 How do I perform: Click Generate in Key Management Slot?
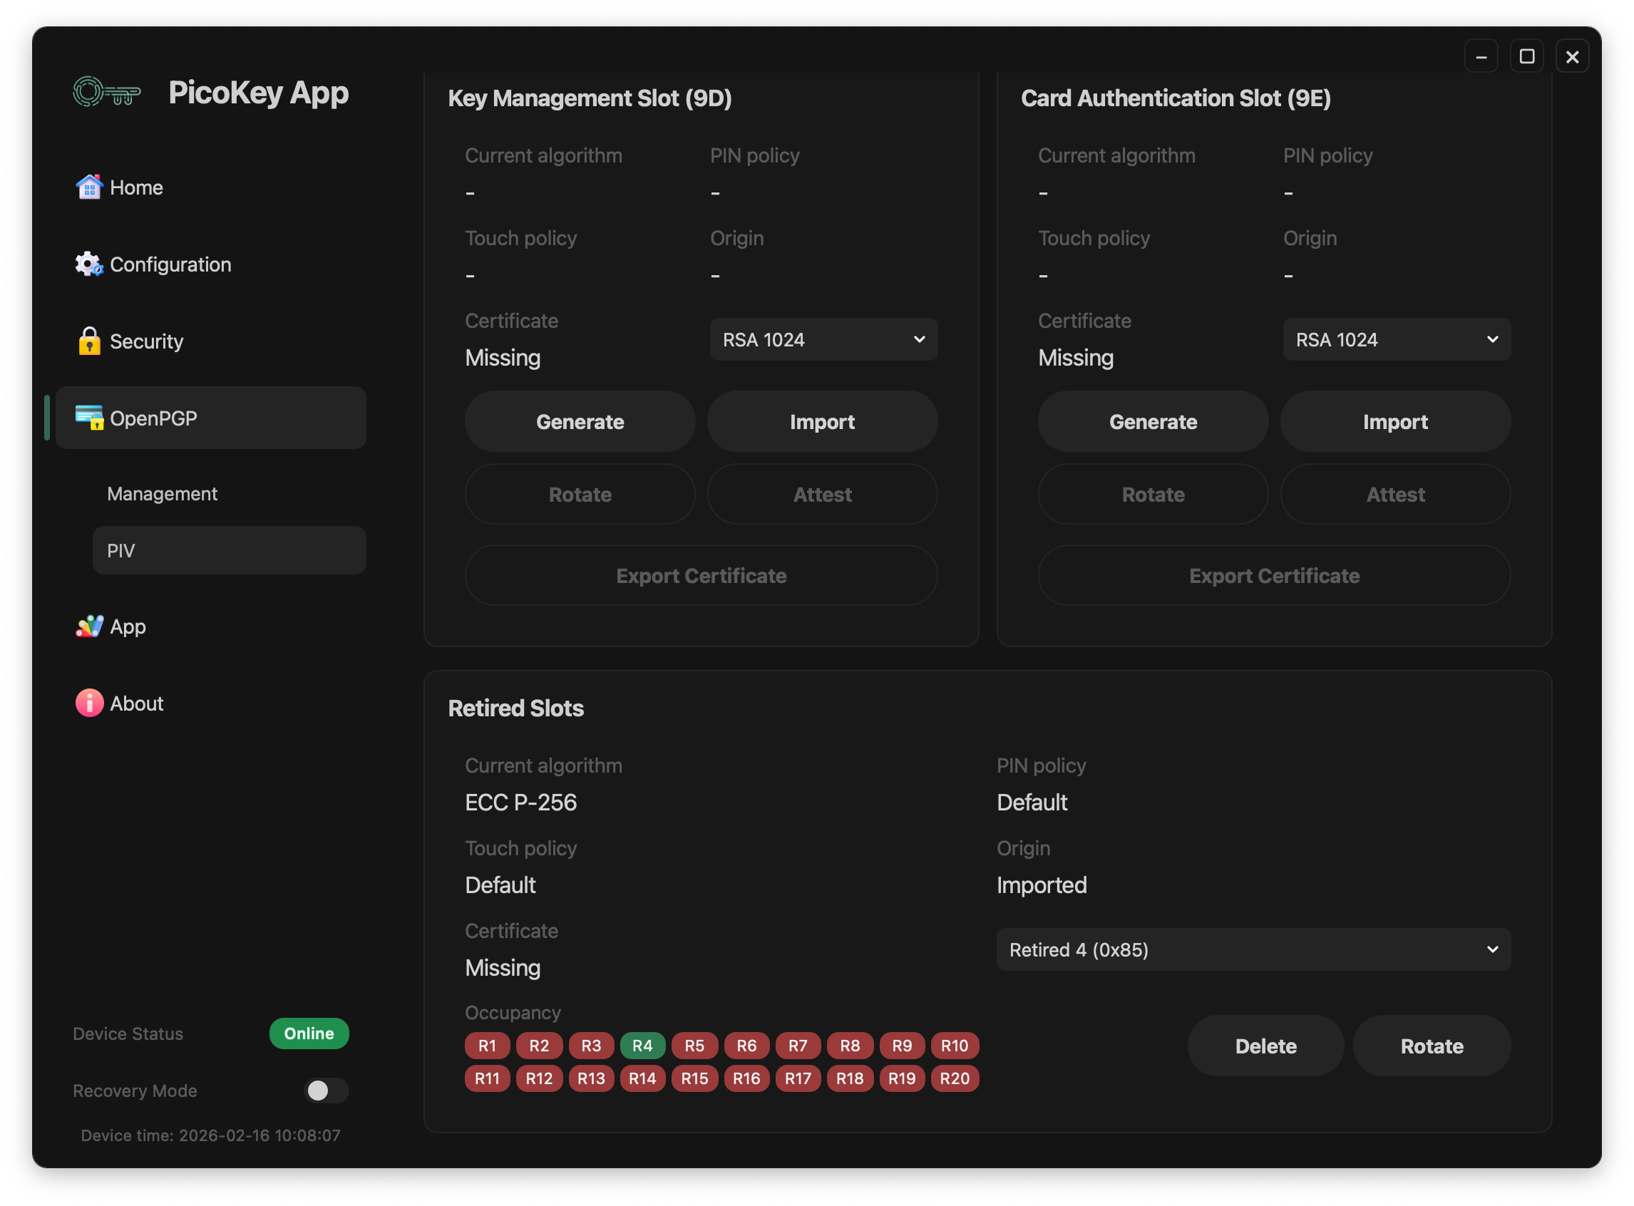(x=580, y=422)
